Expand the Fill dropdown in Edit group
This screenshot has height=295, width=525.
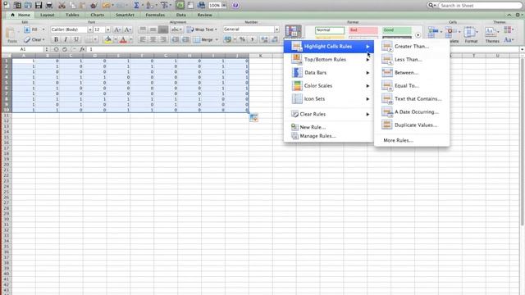point(43,29)
